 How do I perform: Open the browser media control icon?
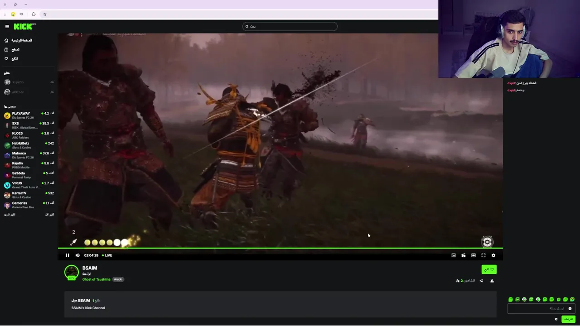21,14
